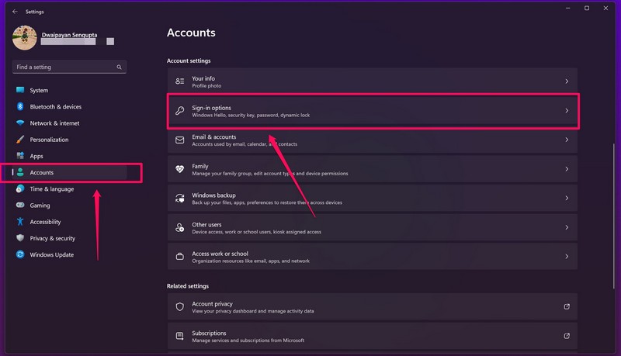Open Time & language settings
The image size is (621, 356).
point(51,189)
